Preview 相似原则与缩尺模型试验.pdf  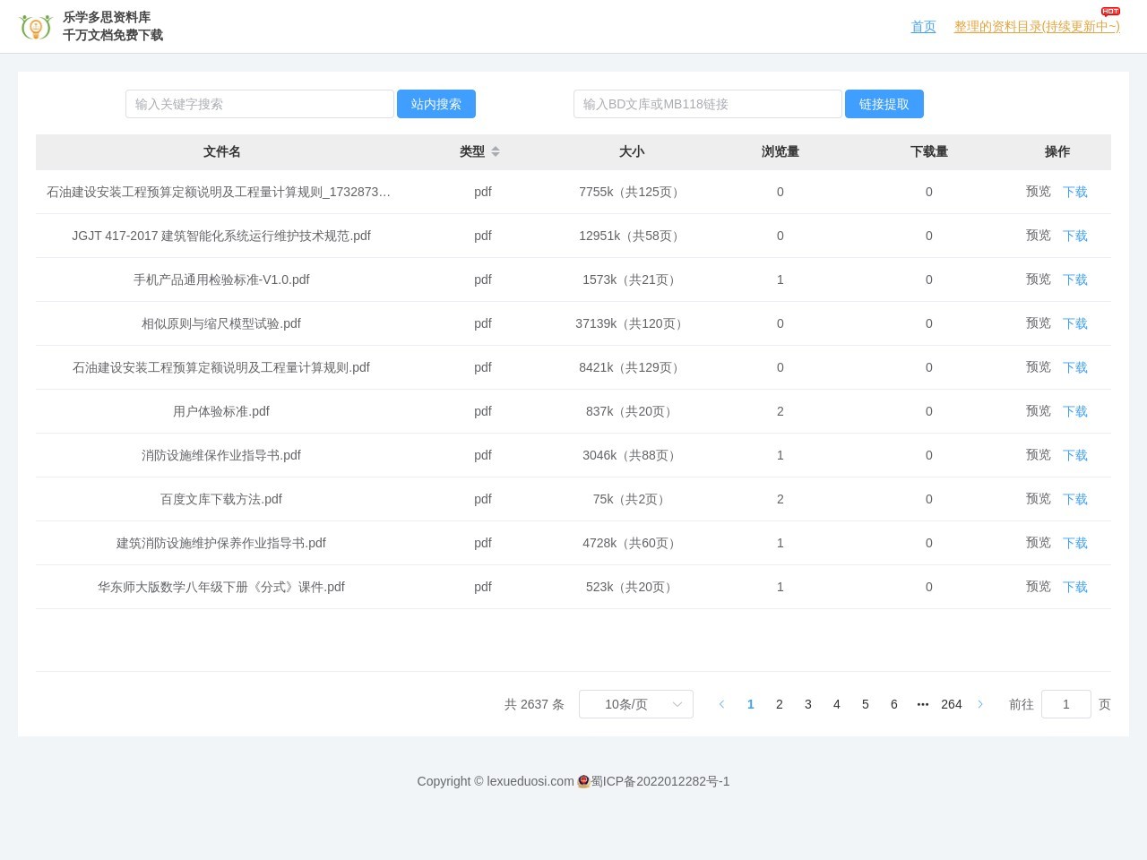(1038, 323)
